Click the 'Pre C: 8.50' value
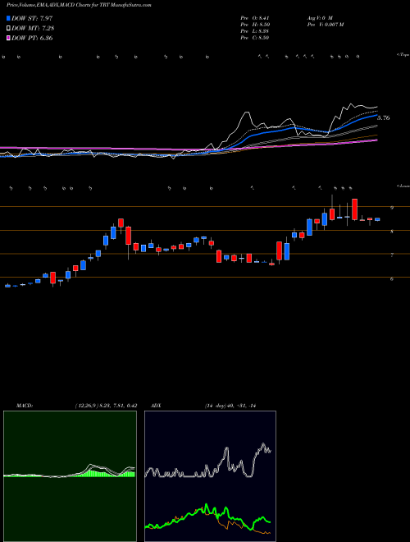 [x=255, y=38]
